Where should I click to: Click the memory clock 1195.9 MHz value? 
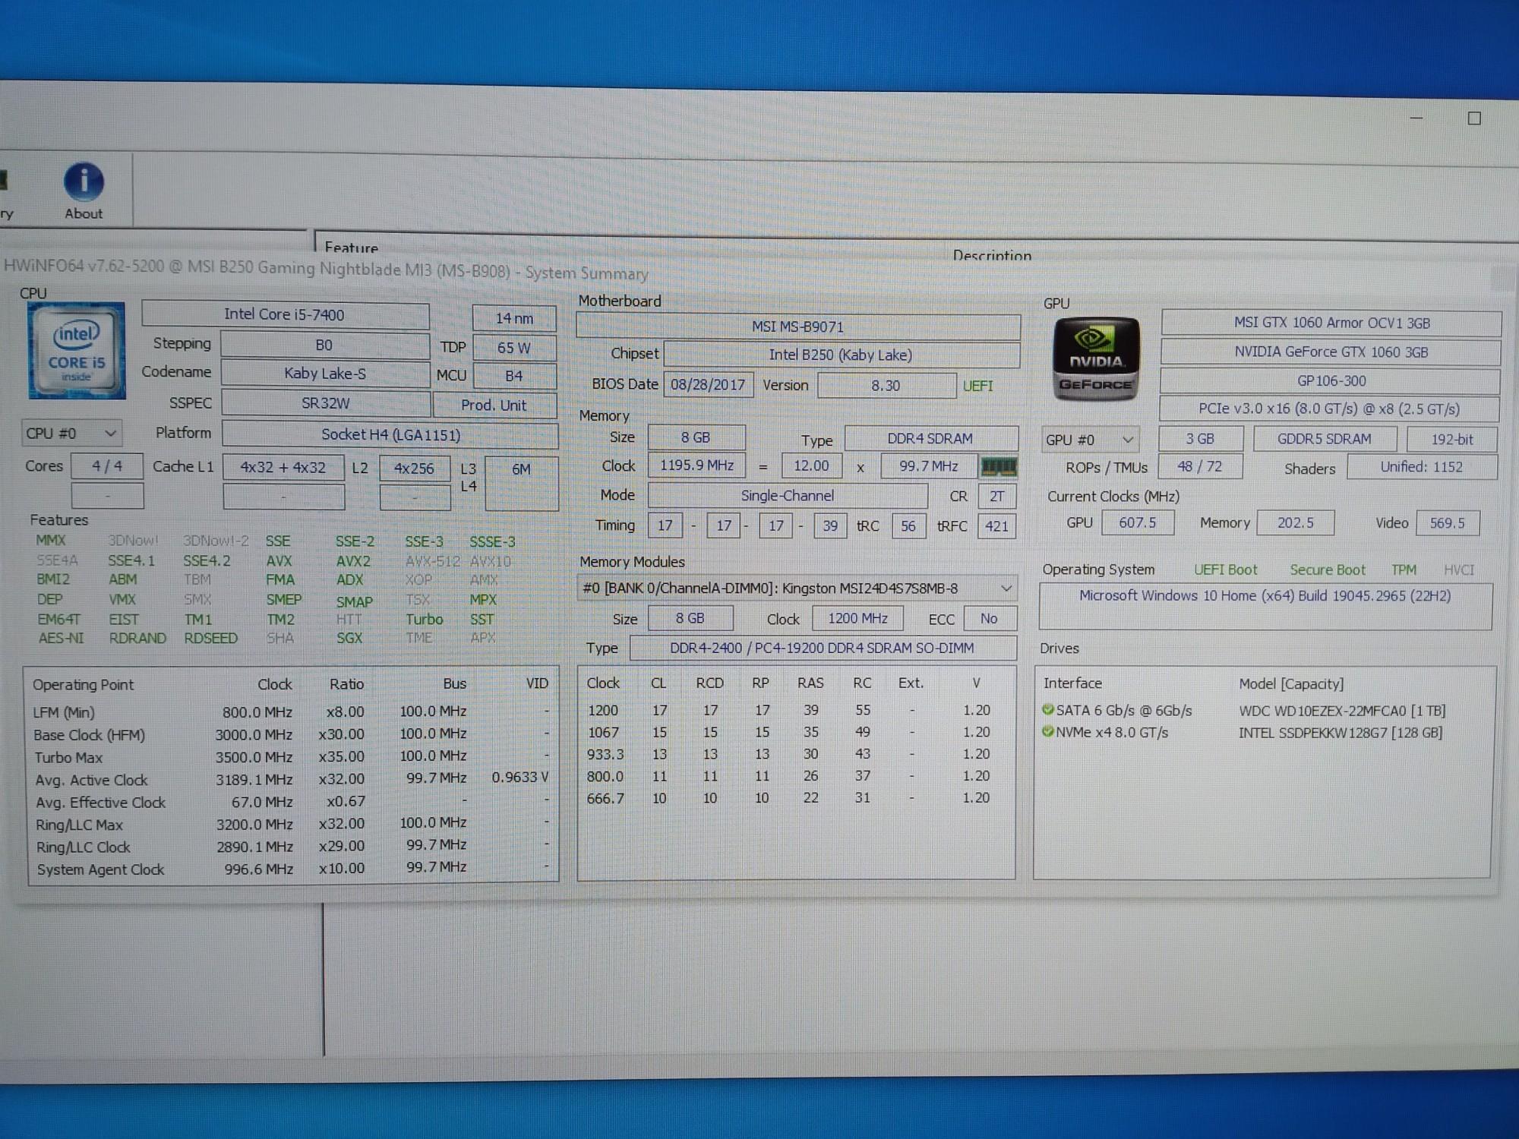point(696,465)
